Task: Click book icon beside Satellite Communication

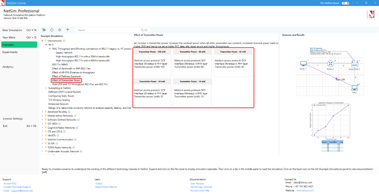Action: click(75, 140)
